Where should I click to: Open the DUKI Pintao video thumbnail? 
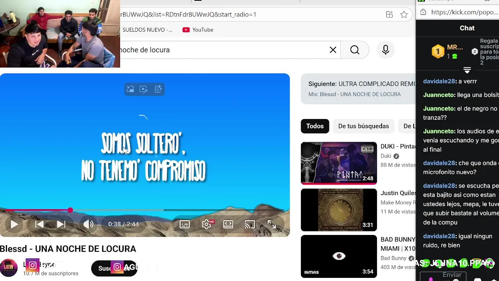coord(339,163)
